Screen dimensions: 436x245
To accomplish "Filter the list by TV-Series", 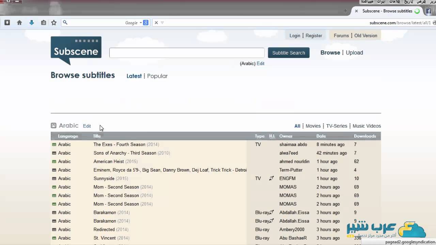I will pos(337,126).
